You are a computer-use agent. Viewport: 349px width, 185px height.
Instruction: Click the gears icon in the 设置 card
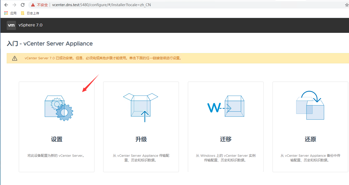coord(59,108)
